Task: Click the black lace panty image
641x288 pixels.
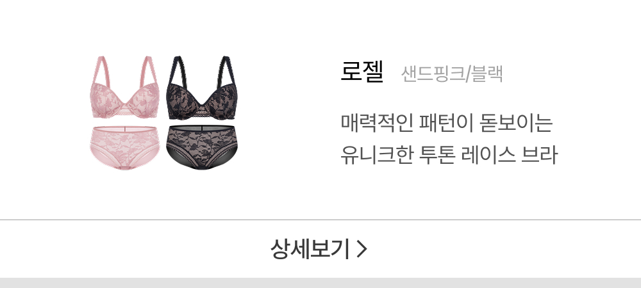Action: pos(202,148)
